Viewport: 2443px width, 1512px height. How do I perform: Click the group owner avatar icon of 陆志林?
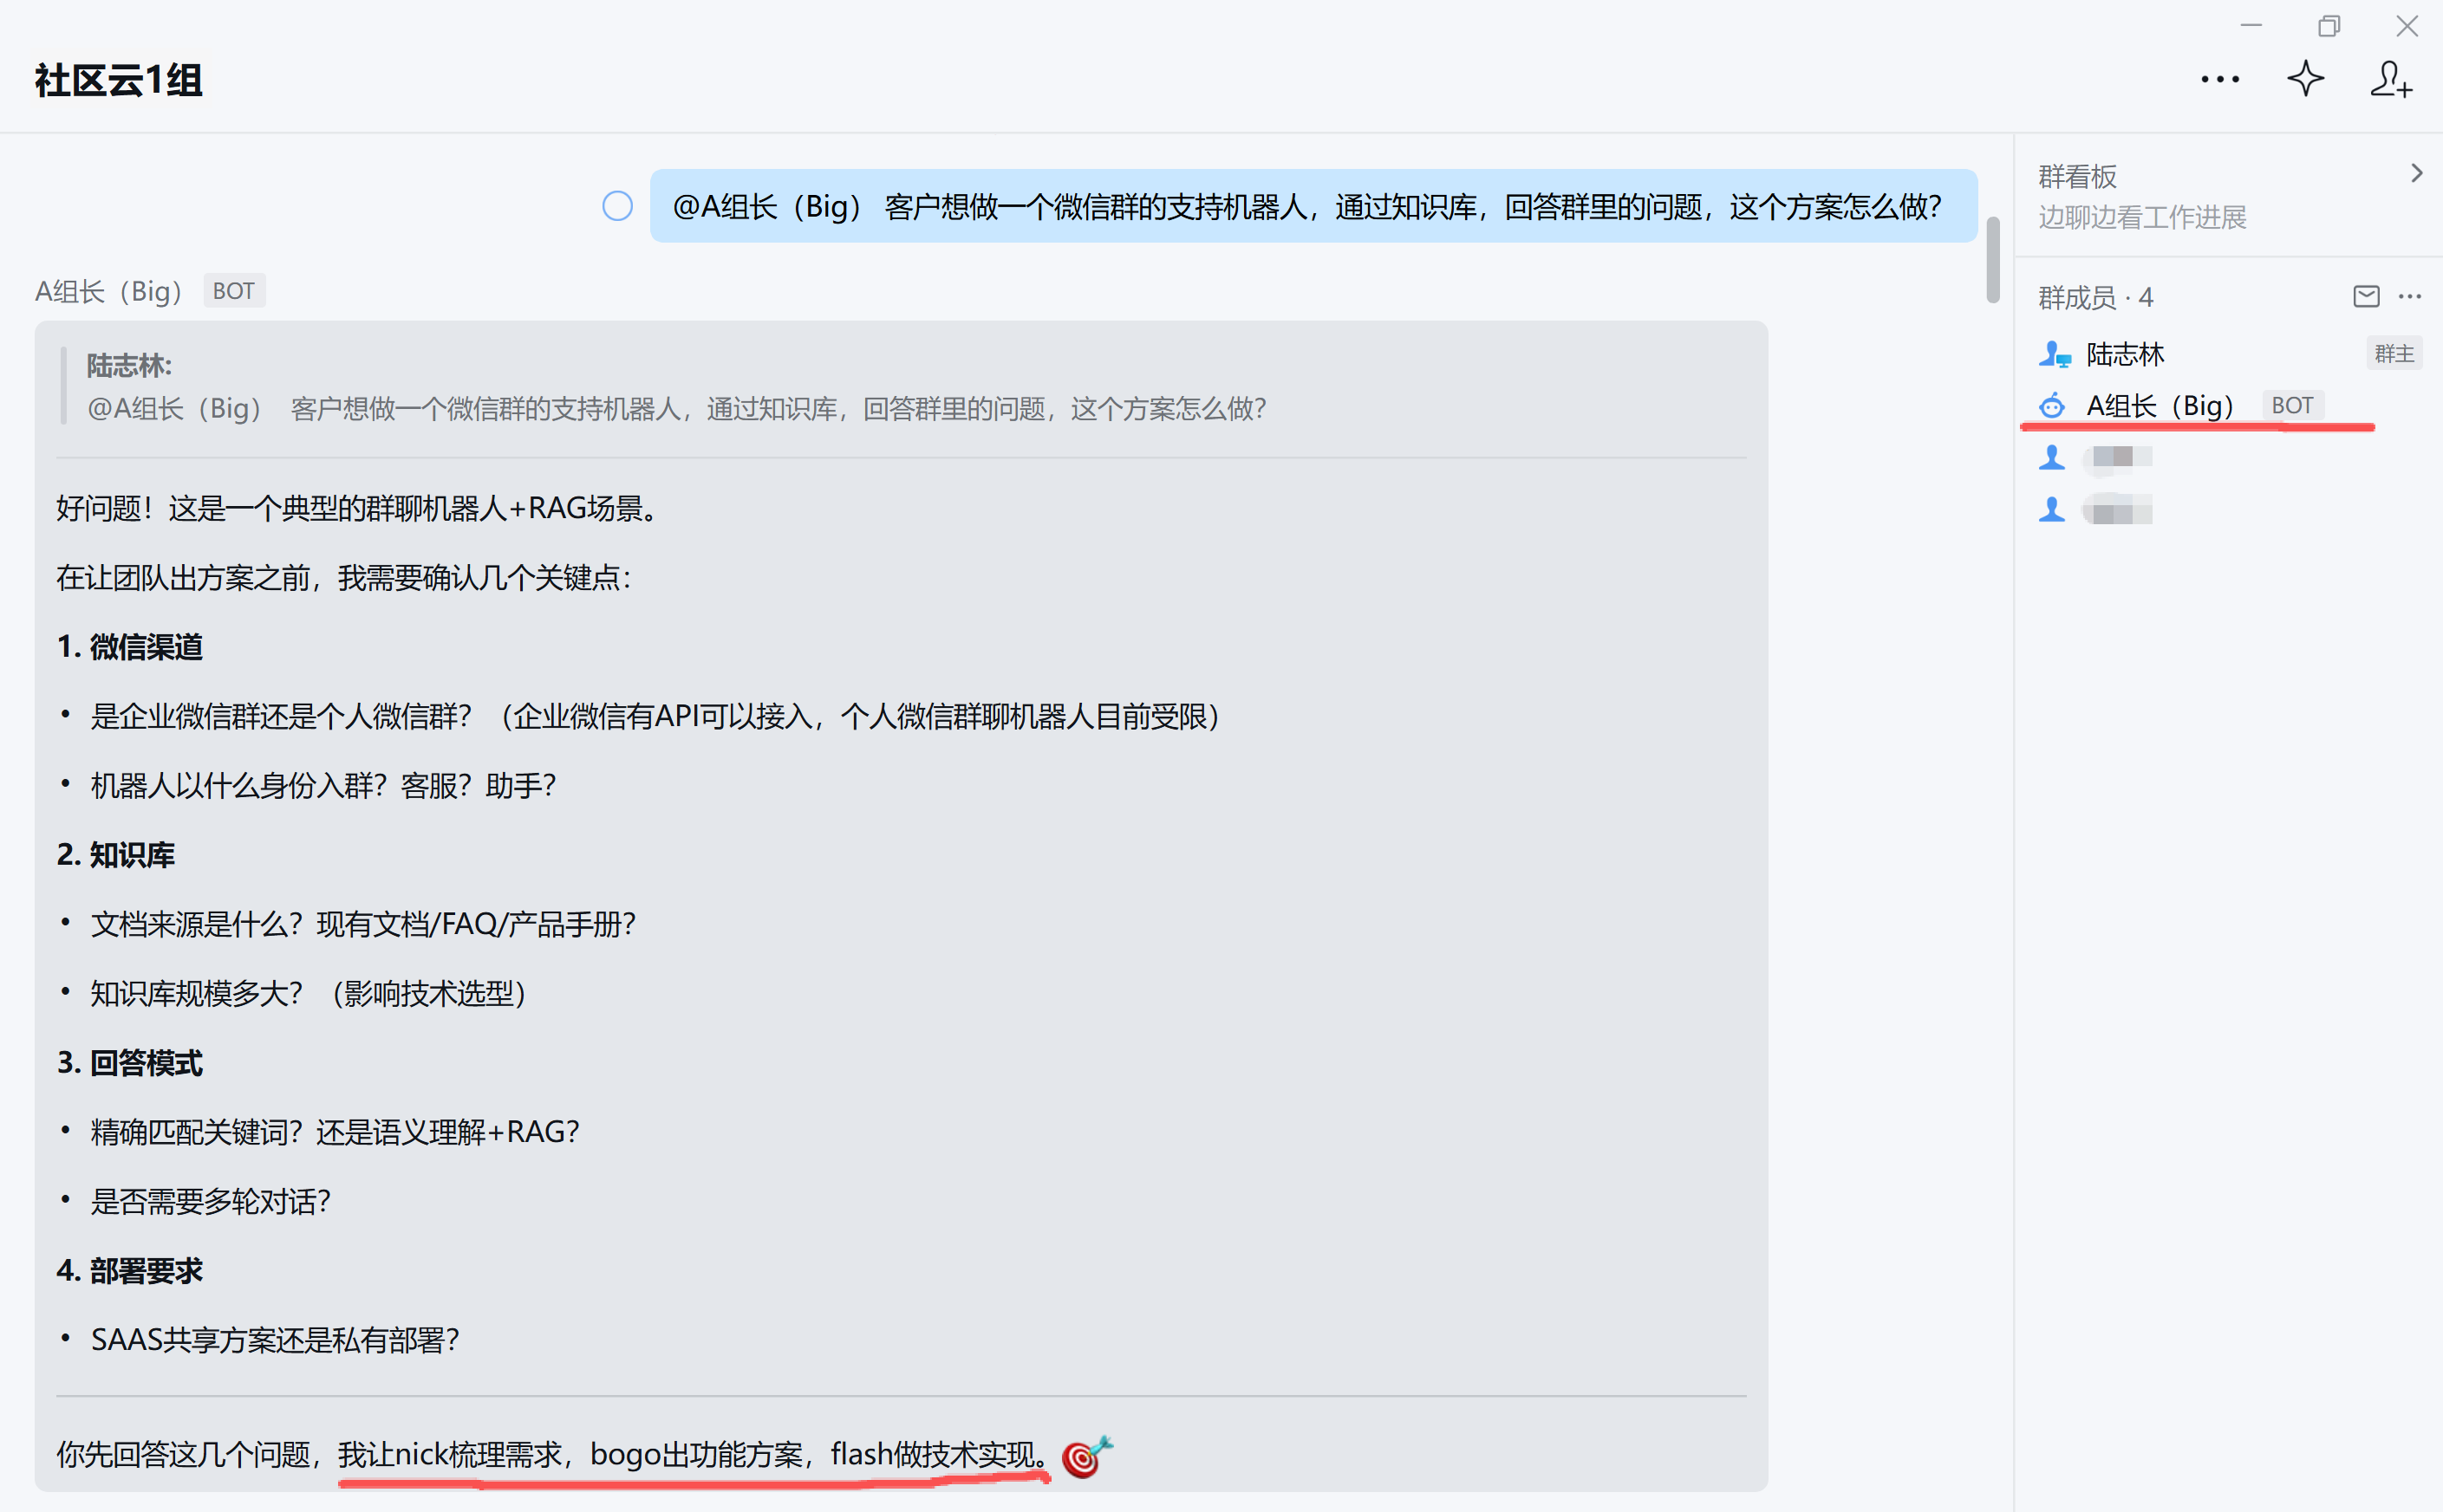(2053, 354)
